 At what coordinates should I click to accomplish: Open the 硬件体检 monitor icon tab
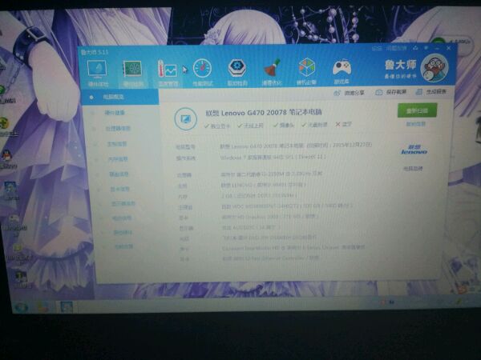(98, 73)
